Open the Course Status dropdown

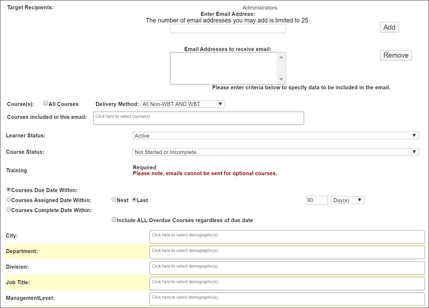pyautogui.click(x=274, y=152)
